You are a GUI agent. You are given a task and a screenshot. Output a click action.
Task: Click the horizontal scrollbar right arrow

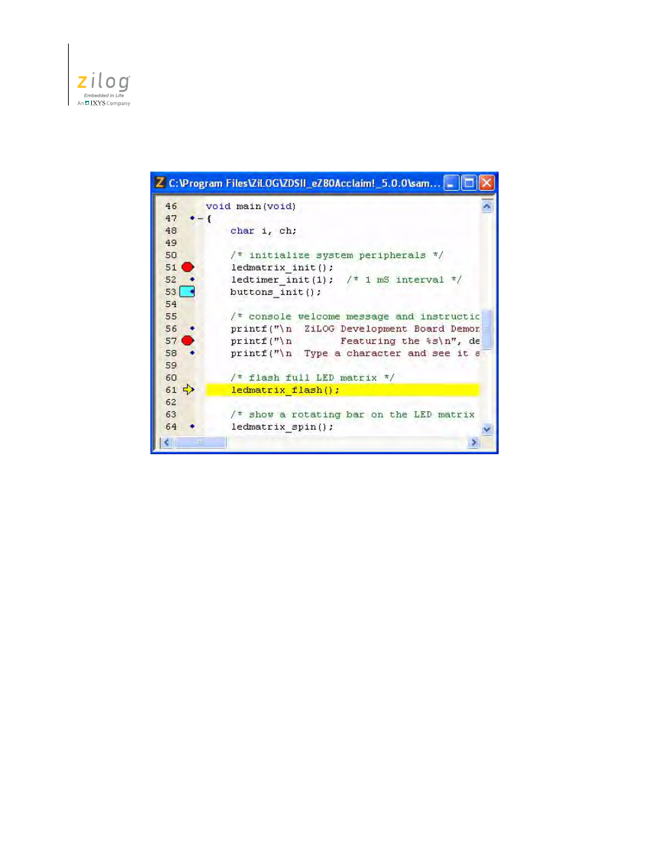click(x=474, y=443)
